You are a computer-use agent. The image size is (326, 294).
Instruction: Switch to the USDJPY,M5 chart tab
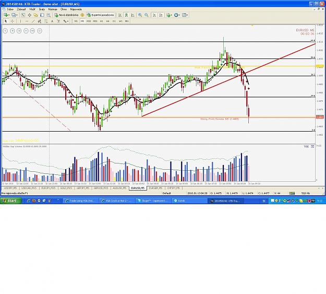point(10,188)
